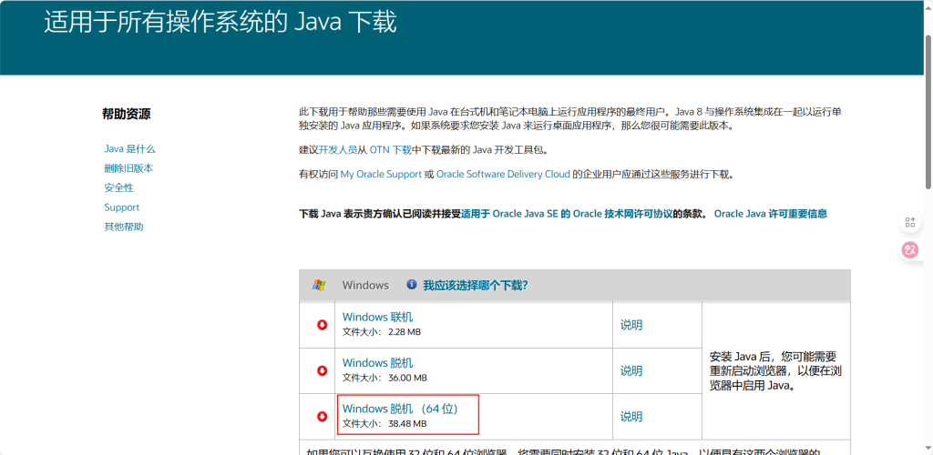Download Windows 脱机 (64 位) installer link

401,409
